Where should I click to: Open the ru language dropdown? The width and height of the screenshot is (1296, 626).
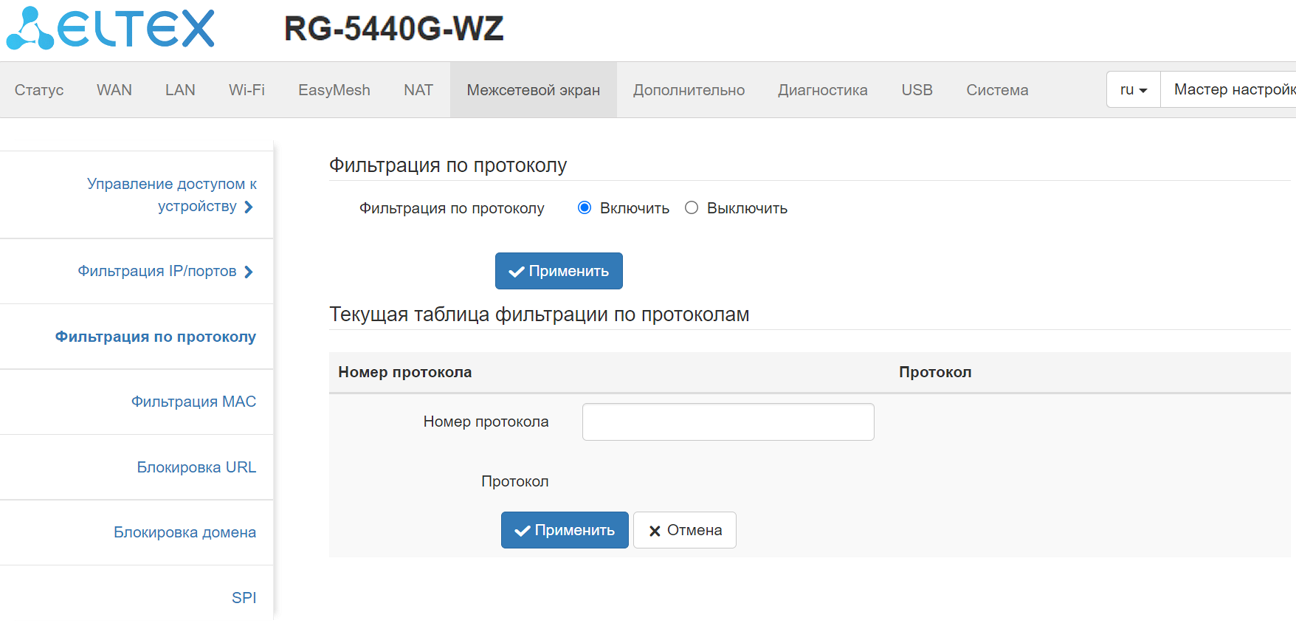pos(1133,90)
